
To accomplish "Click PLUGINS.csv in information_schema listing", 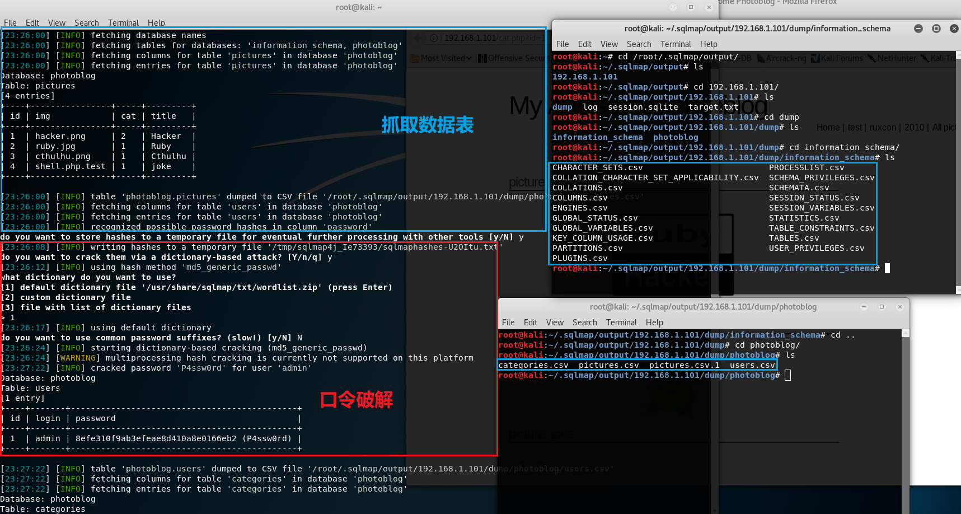I will coord(580,258).
